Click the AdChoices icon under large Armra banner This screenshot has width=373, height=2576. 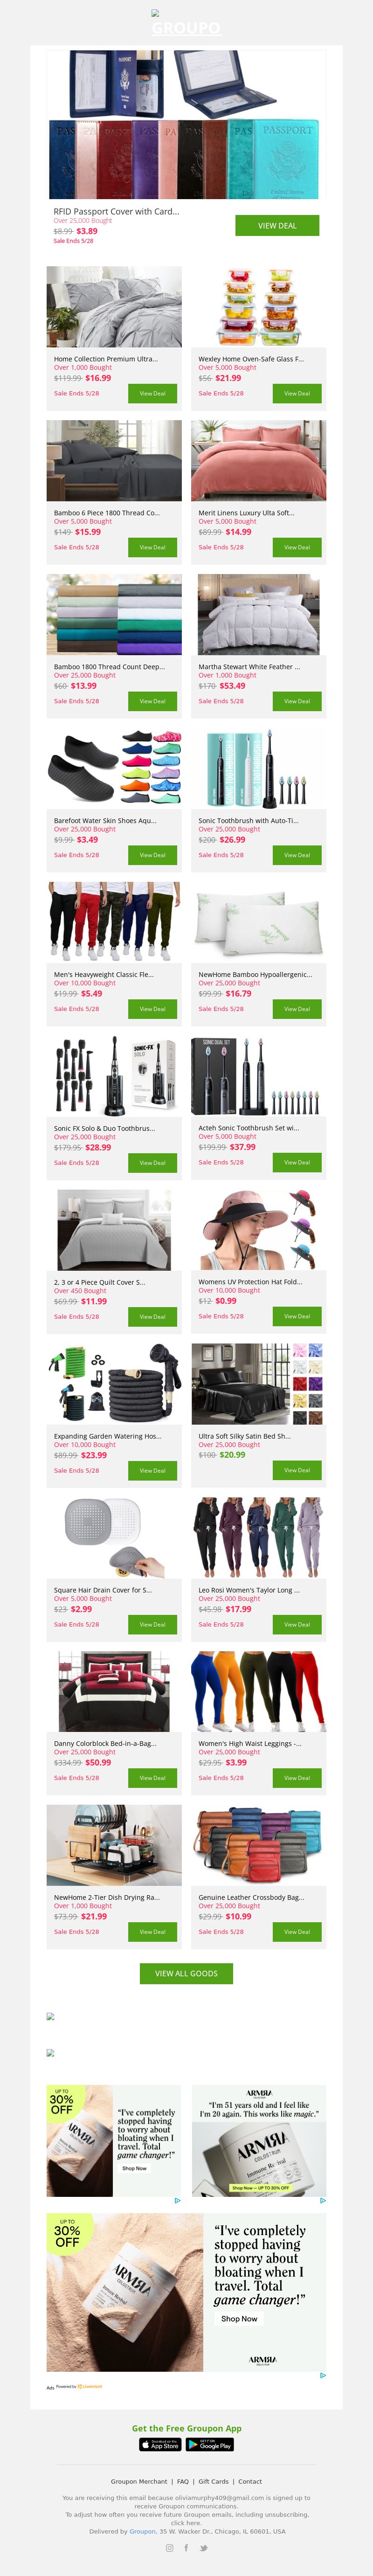[x=322, y=2375]
